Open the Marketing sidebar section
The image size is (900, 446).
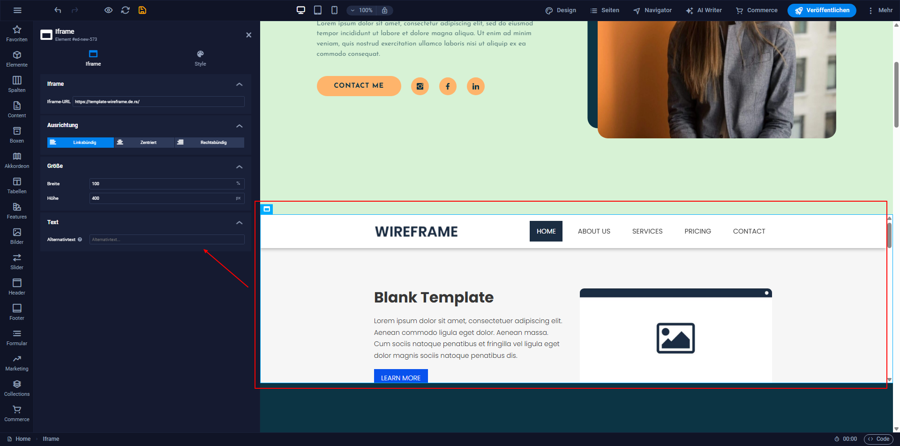tap(17, 363)
